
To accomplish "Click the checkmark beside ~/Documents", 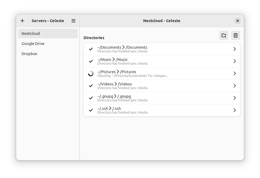I will 91,49.
